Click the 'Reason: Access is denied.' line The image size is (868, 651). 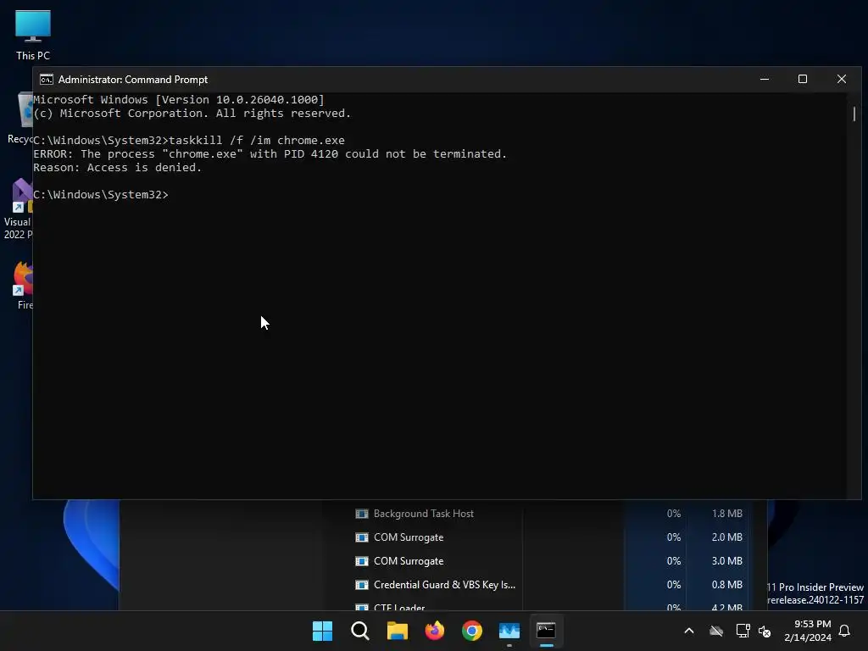pyautogui.click(x=117, y=168)
